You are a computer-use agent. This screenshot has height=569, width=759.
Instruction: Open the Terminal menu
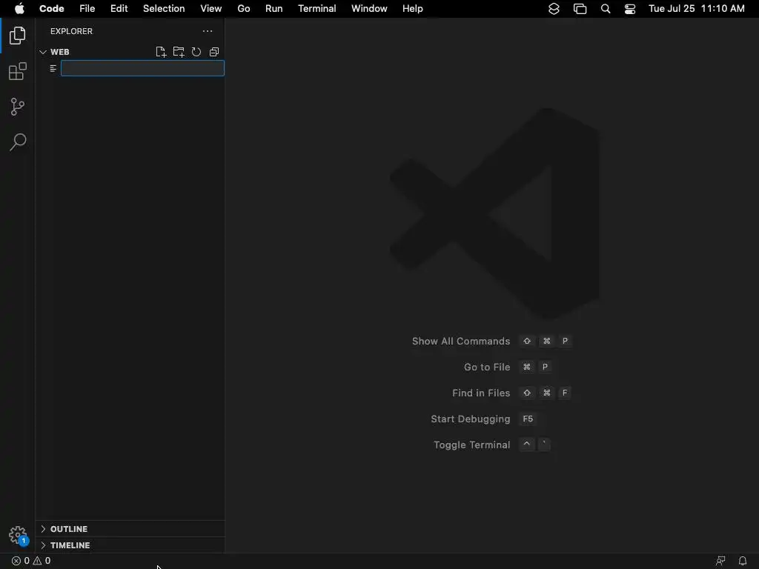pos(317,9)
